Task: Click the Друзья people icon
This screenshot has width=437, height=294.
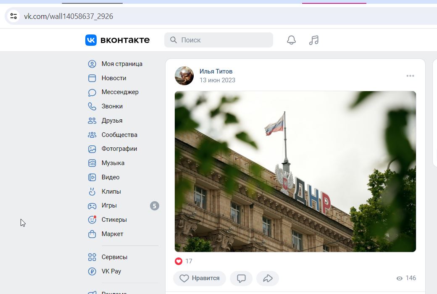Action: click(x=92, y=121)
